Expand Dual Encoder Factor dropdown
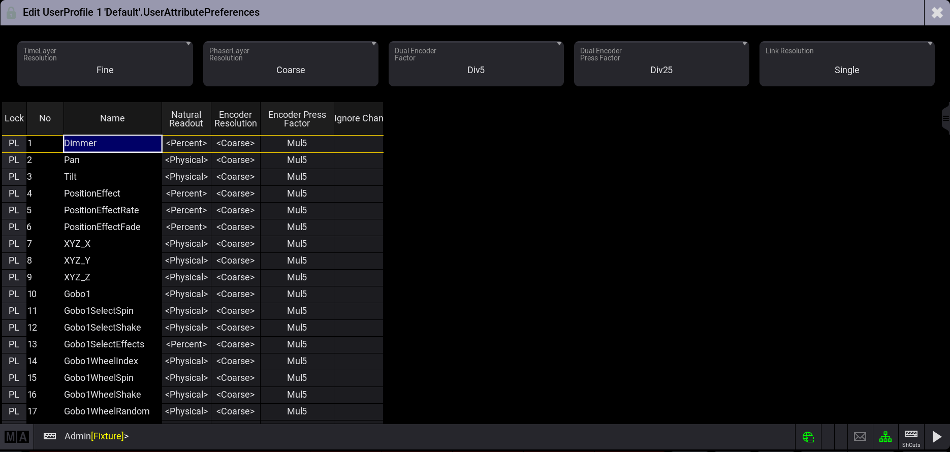This screenshot has height=452, width=950. (x=476, y=64)
